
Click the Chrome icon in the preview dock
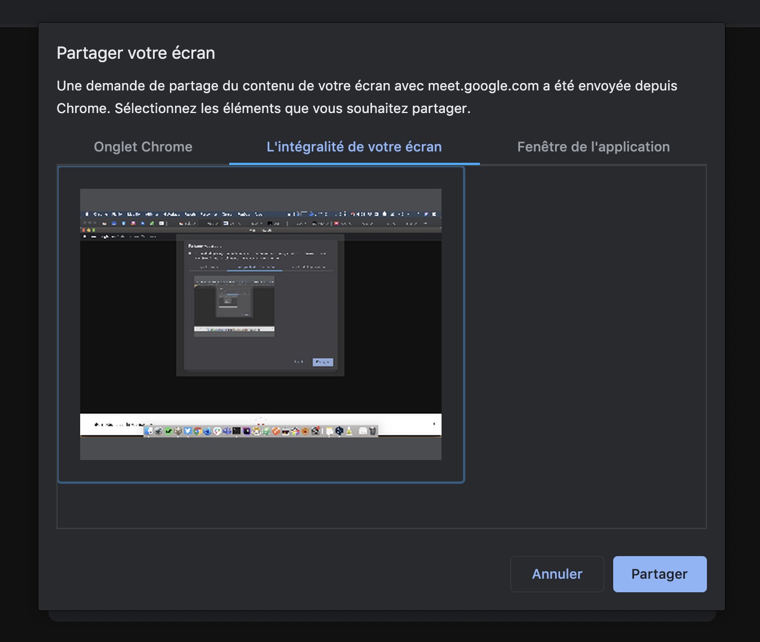point(198,431)
